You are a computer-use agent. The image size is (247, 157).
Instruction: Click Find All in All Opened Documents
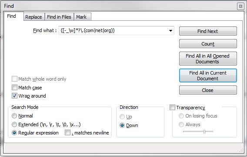click(x=208, y=59)
